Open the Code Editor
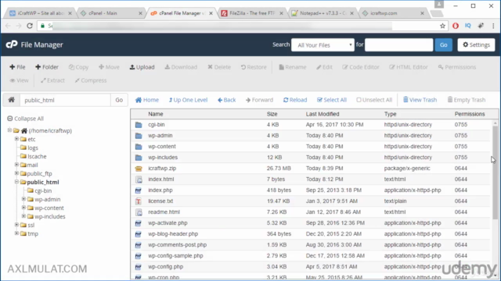Screen dimensions: 501x281 (x=360, y=67)
